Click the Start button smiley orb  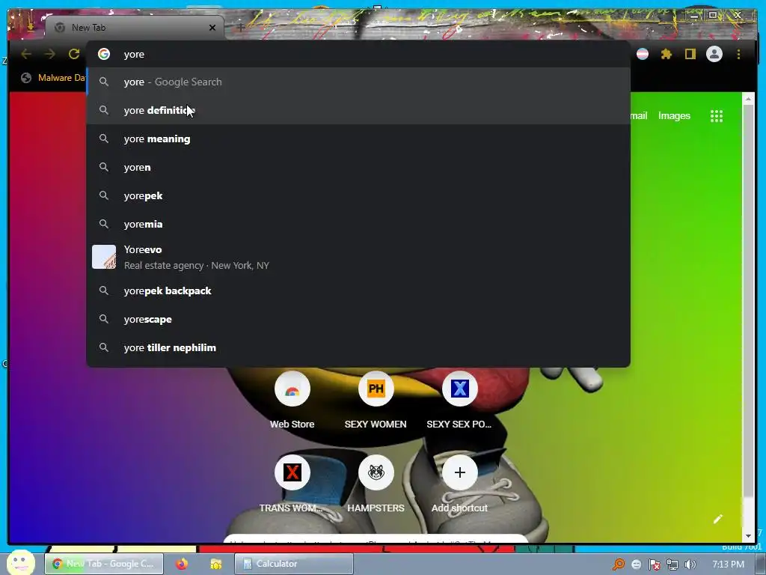pos(20,562)
